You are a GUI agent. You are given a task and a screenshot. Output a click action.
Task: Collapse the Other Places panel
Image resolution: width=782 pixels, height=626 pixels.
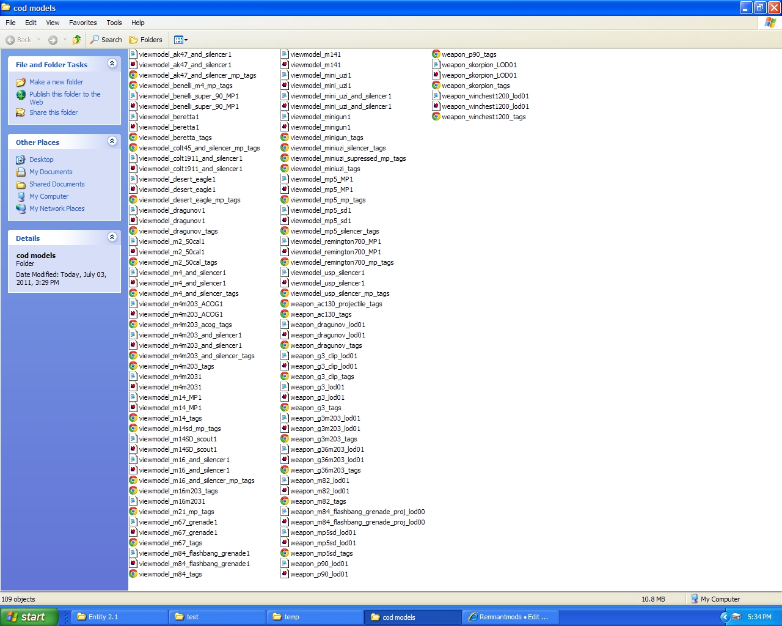(112, 141)
